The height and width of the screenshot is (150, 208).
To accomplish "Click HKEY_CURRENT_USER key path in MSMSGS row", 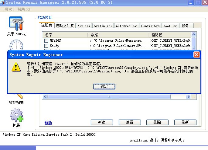I will (171, 40).
